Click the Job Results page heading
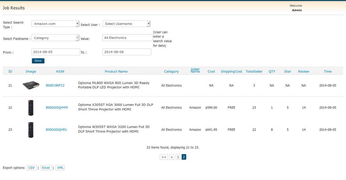 [14, 8]
